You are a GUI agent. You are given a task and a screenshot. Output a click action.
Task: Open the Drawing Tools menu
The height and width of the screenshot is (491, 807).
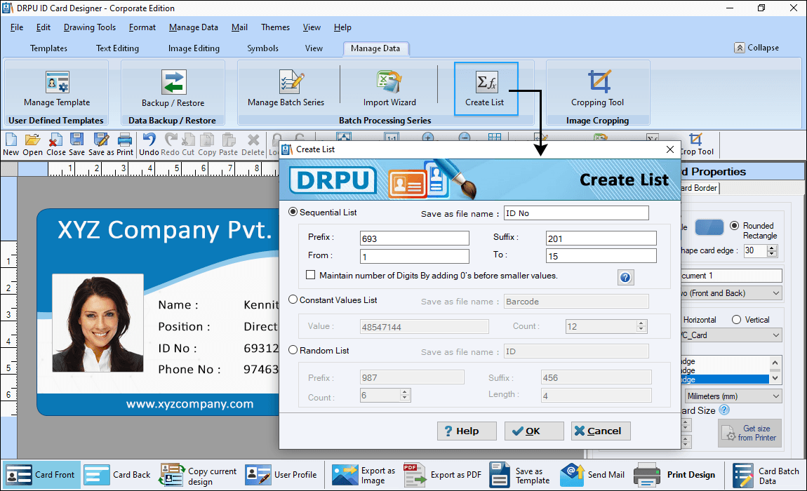click(x=90, y=27)
